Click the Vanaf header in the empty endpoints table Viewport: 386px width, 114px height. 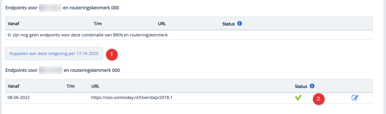(14, 24)
